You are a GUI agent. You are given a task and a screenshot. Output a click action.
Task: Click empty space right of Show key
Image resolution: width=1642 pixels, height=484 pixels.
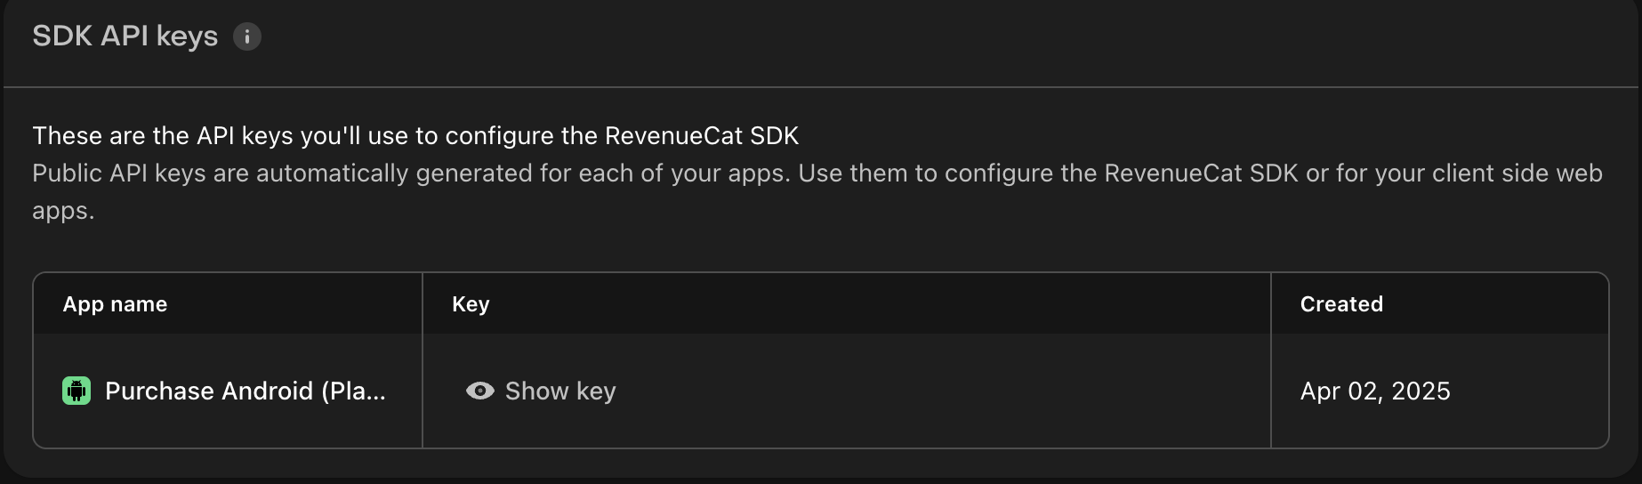[934, 391]
